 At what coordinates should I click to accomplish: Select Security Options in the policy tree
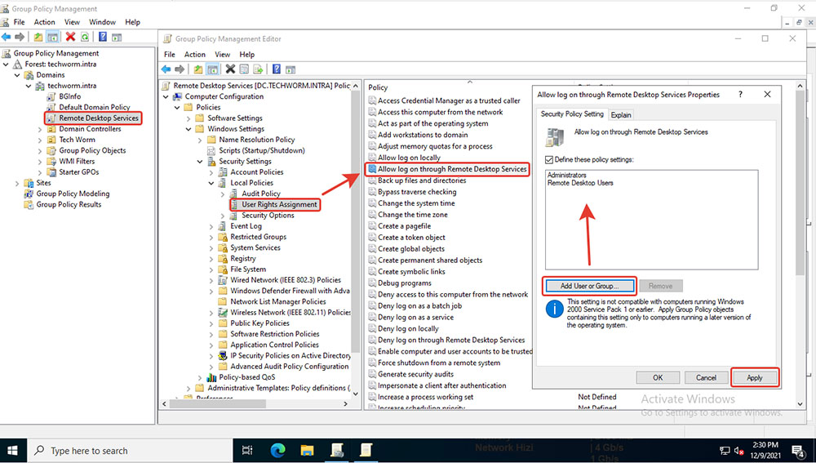pyautogui.click(x=269, y=216)
